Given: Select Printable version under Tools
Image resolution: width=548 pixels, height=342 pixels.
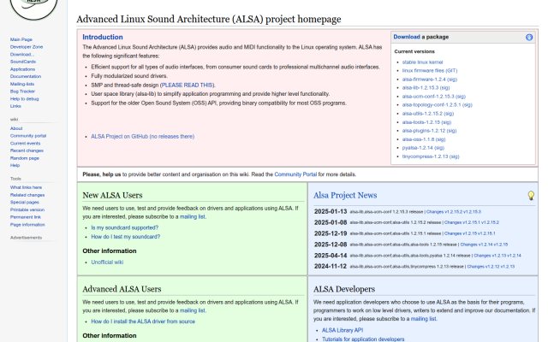Looking at the screenshot, I should [x=27, y=209].
